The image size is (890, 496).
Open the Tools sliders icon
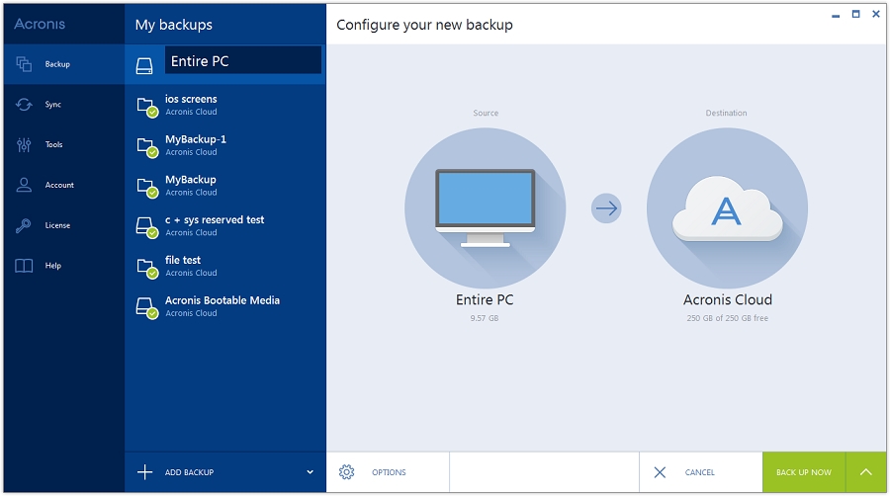pos(24,145)
